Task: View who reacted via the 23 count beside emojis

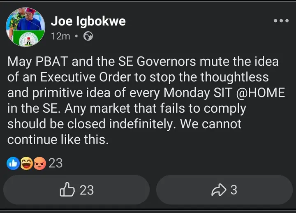Action: 55,163
